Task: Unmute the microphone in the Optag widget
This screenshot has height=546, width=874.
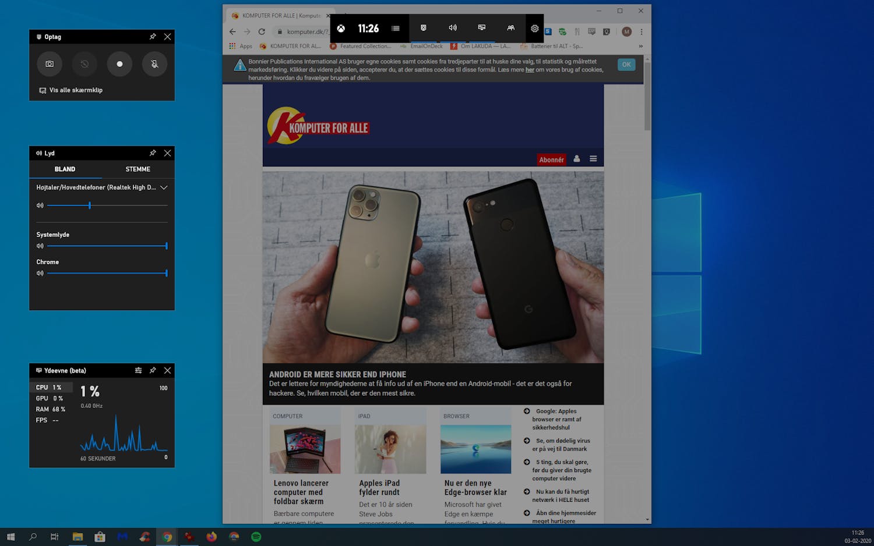Action: (x=154, y=64)
